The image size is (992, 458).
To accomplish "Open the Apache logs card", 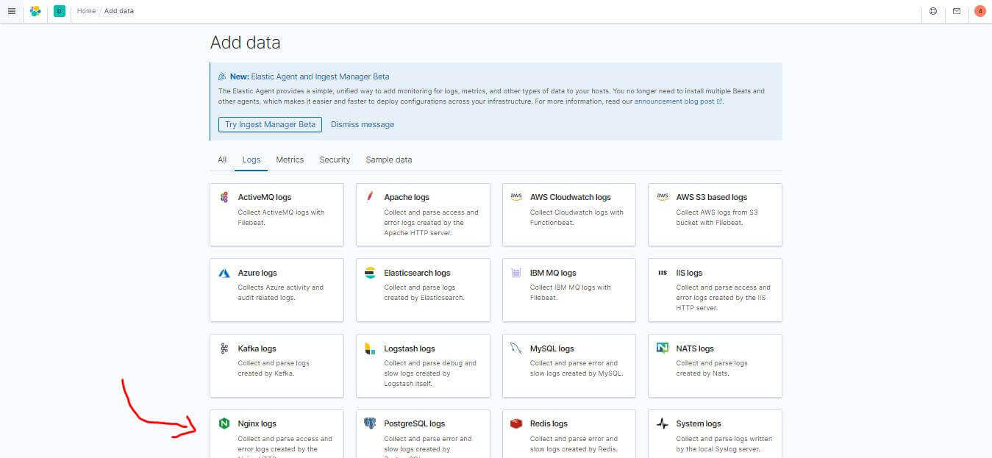I will [423, 214].
